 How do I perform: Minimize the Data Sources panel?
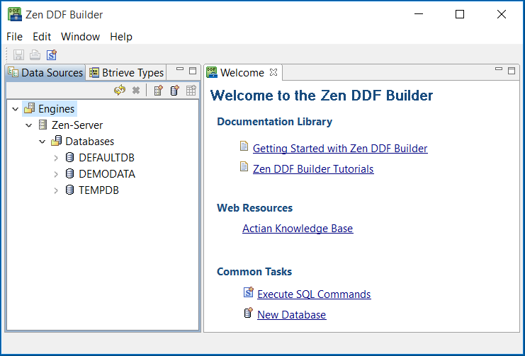180,69
